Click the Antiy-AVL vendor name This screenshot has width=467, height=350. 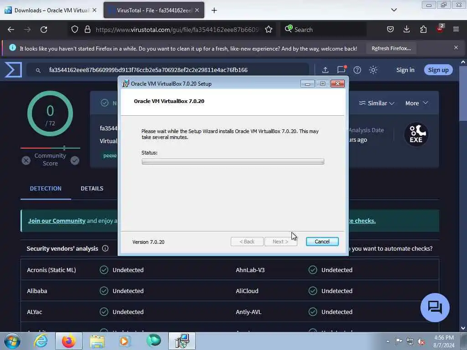pyautogui.click(x=249, y=312)
